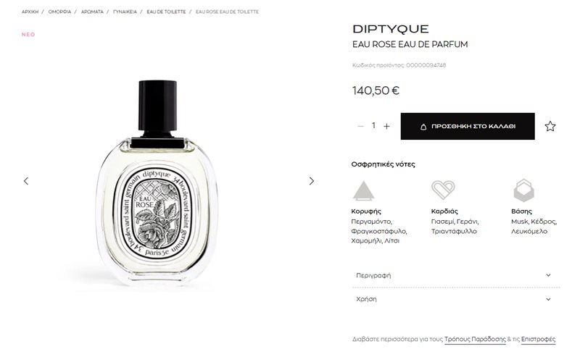Click the base notes icon above Βάσης
The width and height of the screenshot is (580, 362).
(x=523, y=190)
